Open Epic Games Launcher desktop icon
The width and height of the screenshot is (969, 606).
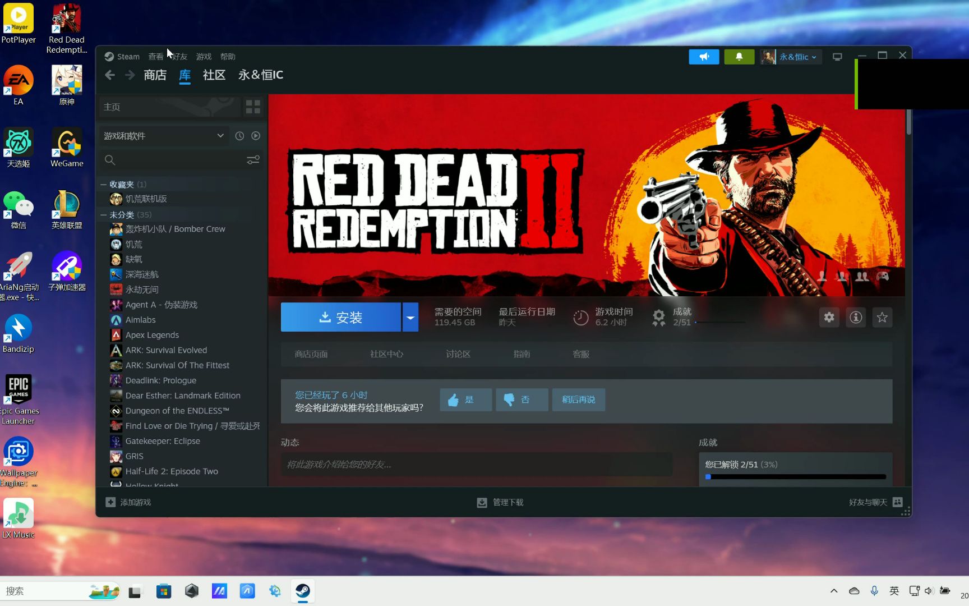point(19,400)
